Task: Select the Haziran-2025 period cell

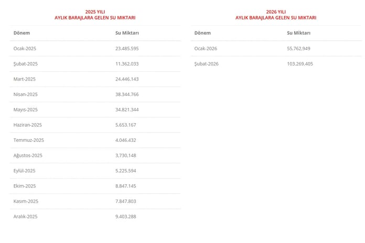Action: [28, 125]
